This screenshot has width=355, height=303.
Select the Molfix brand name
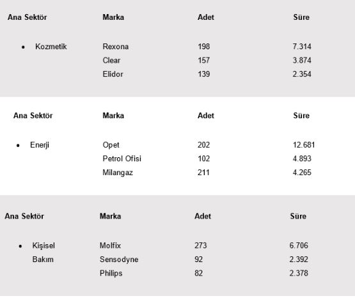(110, 245)
